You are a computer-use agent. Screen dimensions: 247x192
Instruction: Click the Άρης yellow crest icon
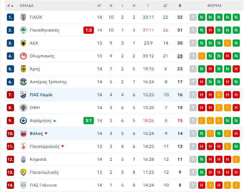[23, 69]
